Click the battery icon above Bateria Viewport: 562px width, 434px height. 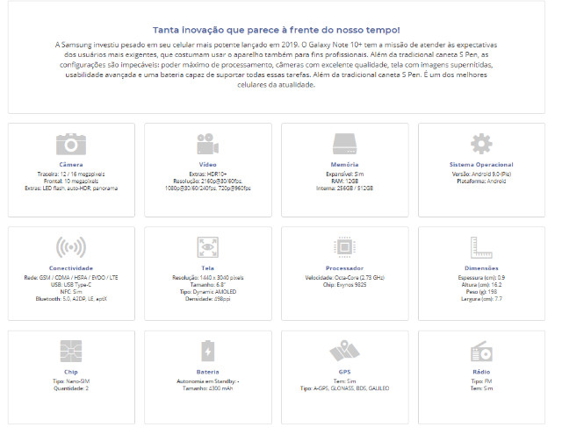click(x=207, y=351)
